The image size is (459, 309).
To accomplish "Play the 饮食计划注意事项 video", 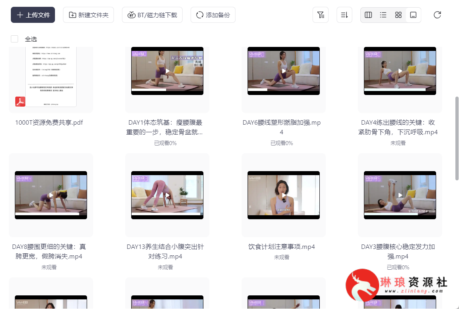I will click(284, 195).
